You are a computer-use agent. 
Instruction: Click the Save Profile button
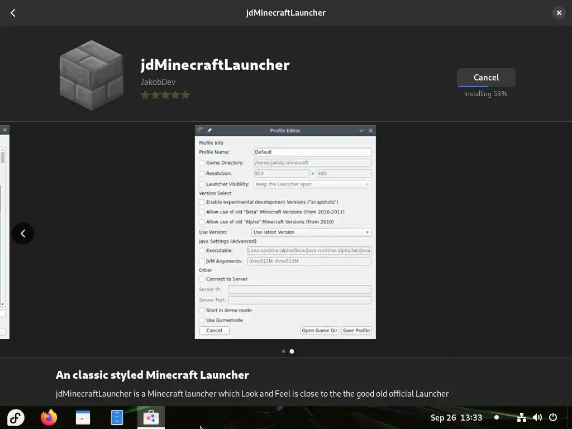(x=356, y=331)
